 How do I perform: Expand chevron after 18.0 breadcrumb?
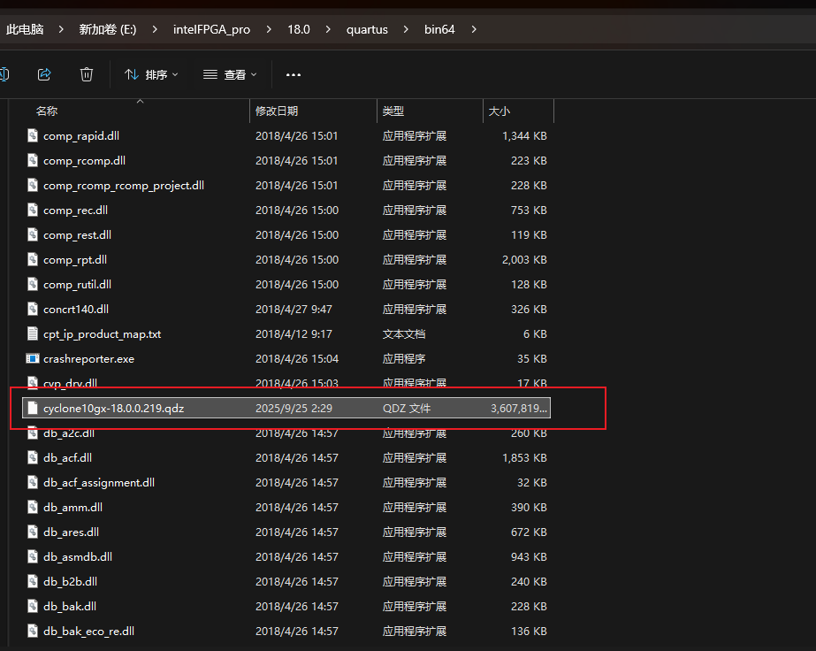(x=328, y=29)
